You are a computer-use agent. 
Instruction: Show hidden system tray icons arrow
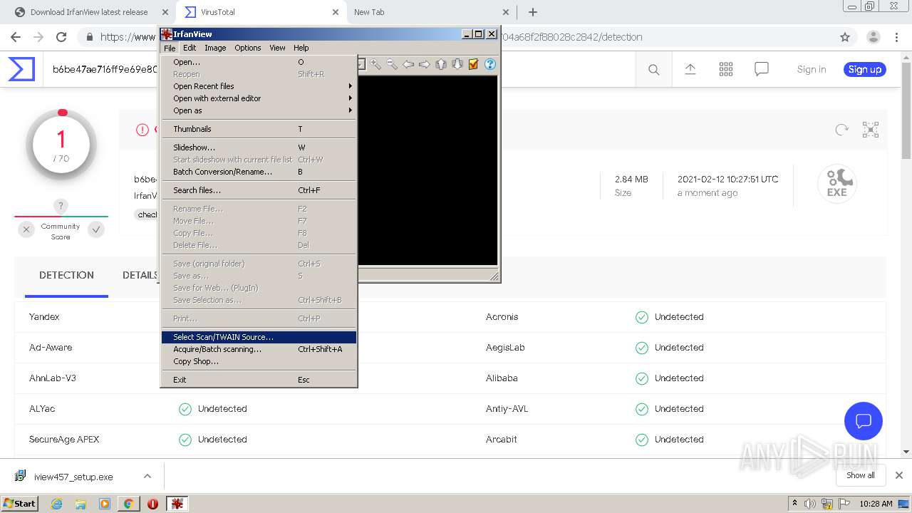[x=794, y=504]
